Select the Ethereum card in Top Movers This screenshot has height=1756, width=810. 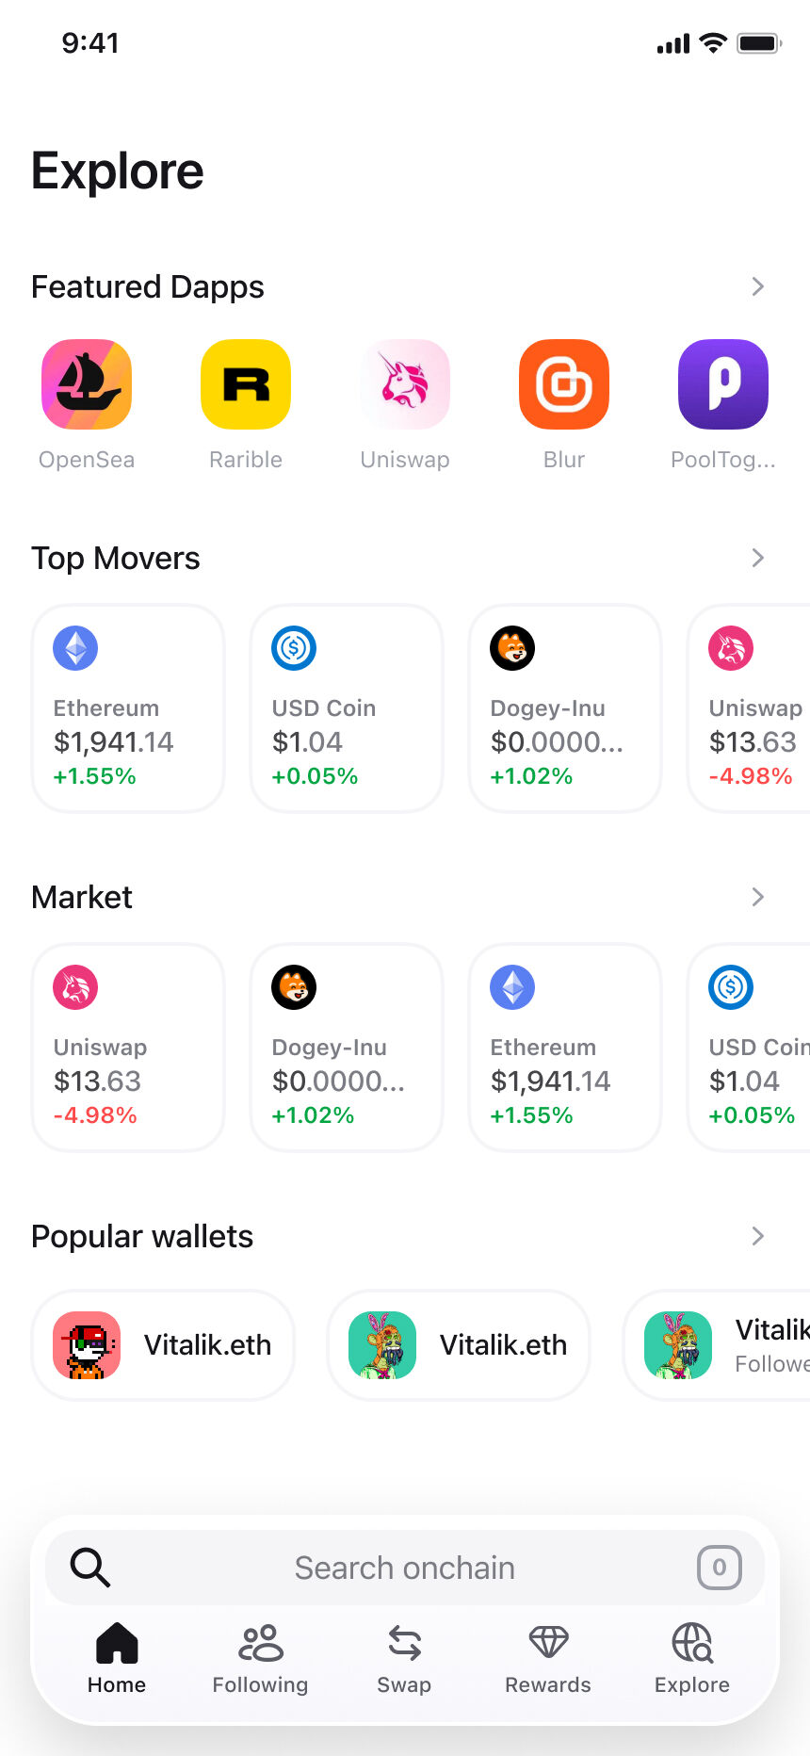tap(128, 708)
